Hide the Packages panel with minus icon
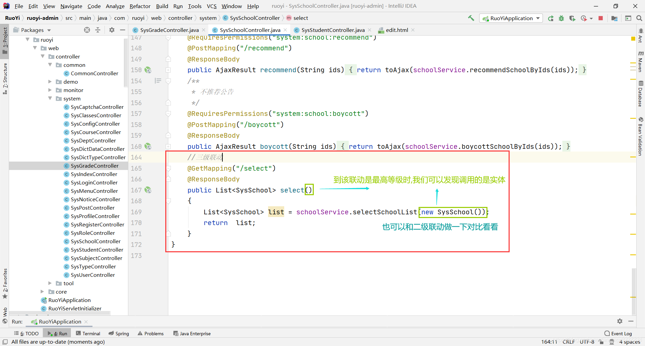Viewport: 645px width, 346px height. [x=123, y=30]
